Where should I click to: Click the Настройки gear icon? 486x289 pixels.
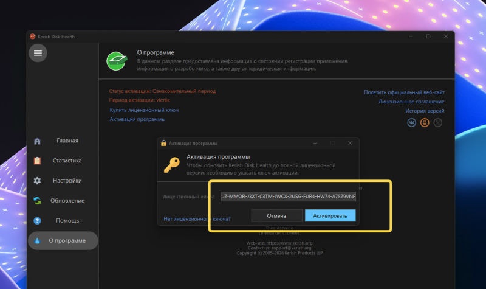(x=38, y=181)
